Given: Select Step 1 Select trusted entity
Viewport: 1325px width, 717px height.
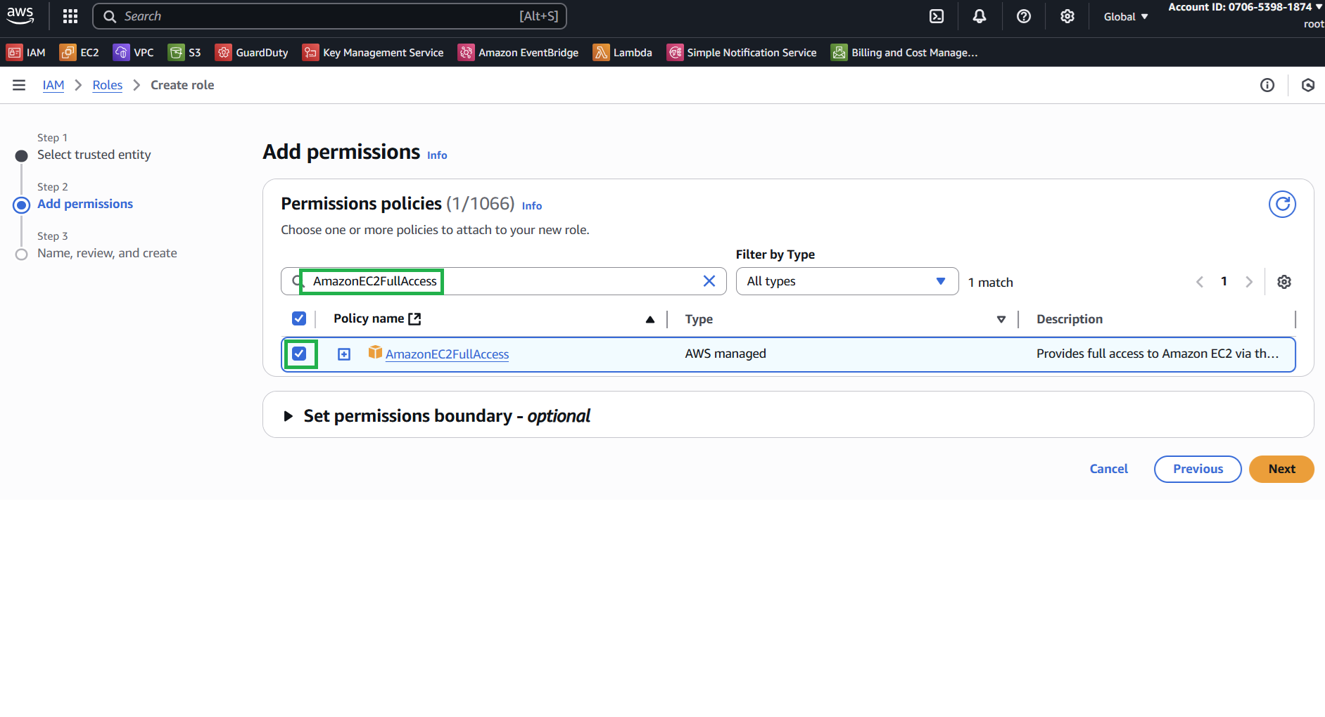Looking at the screenshot, I should pyautogui.click(x=94, y=155).
